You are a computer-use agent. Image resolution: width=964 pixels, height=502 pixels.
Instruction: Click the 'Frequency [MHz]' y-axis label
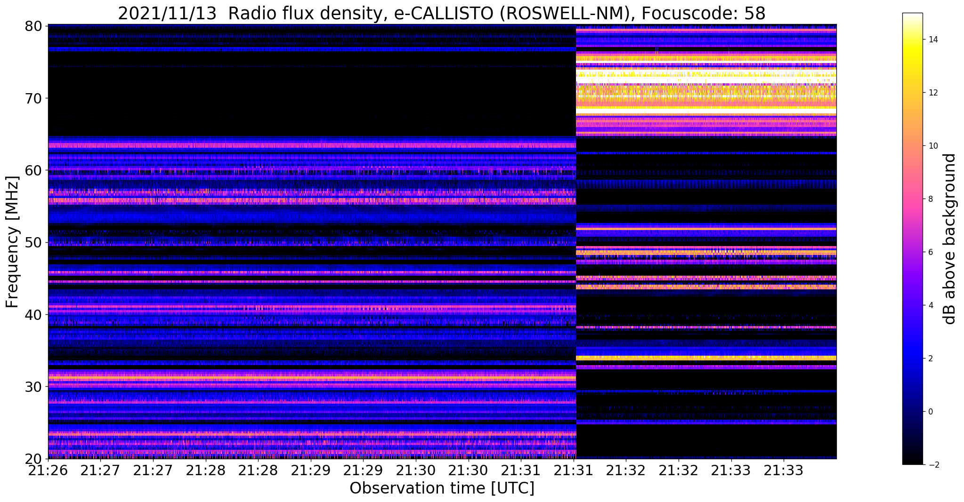[12, 242]
